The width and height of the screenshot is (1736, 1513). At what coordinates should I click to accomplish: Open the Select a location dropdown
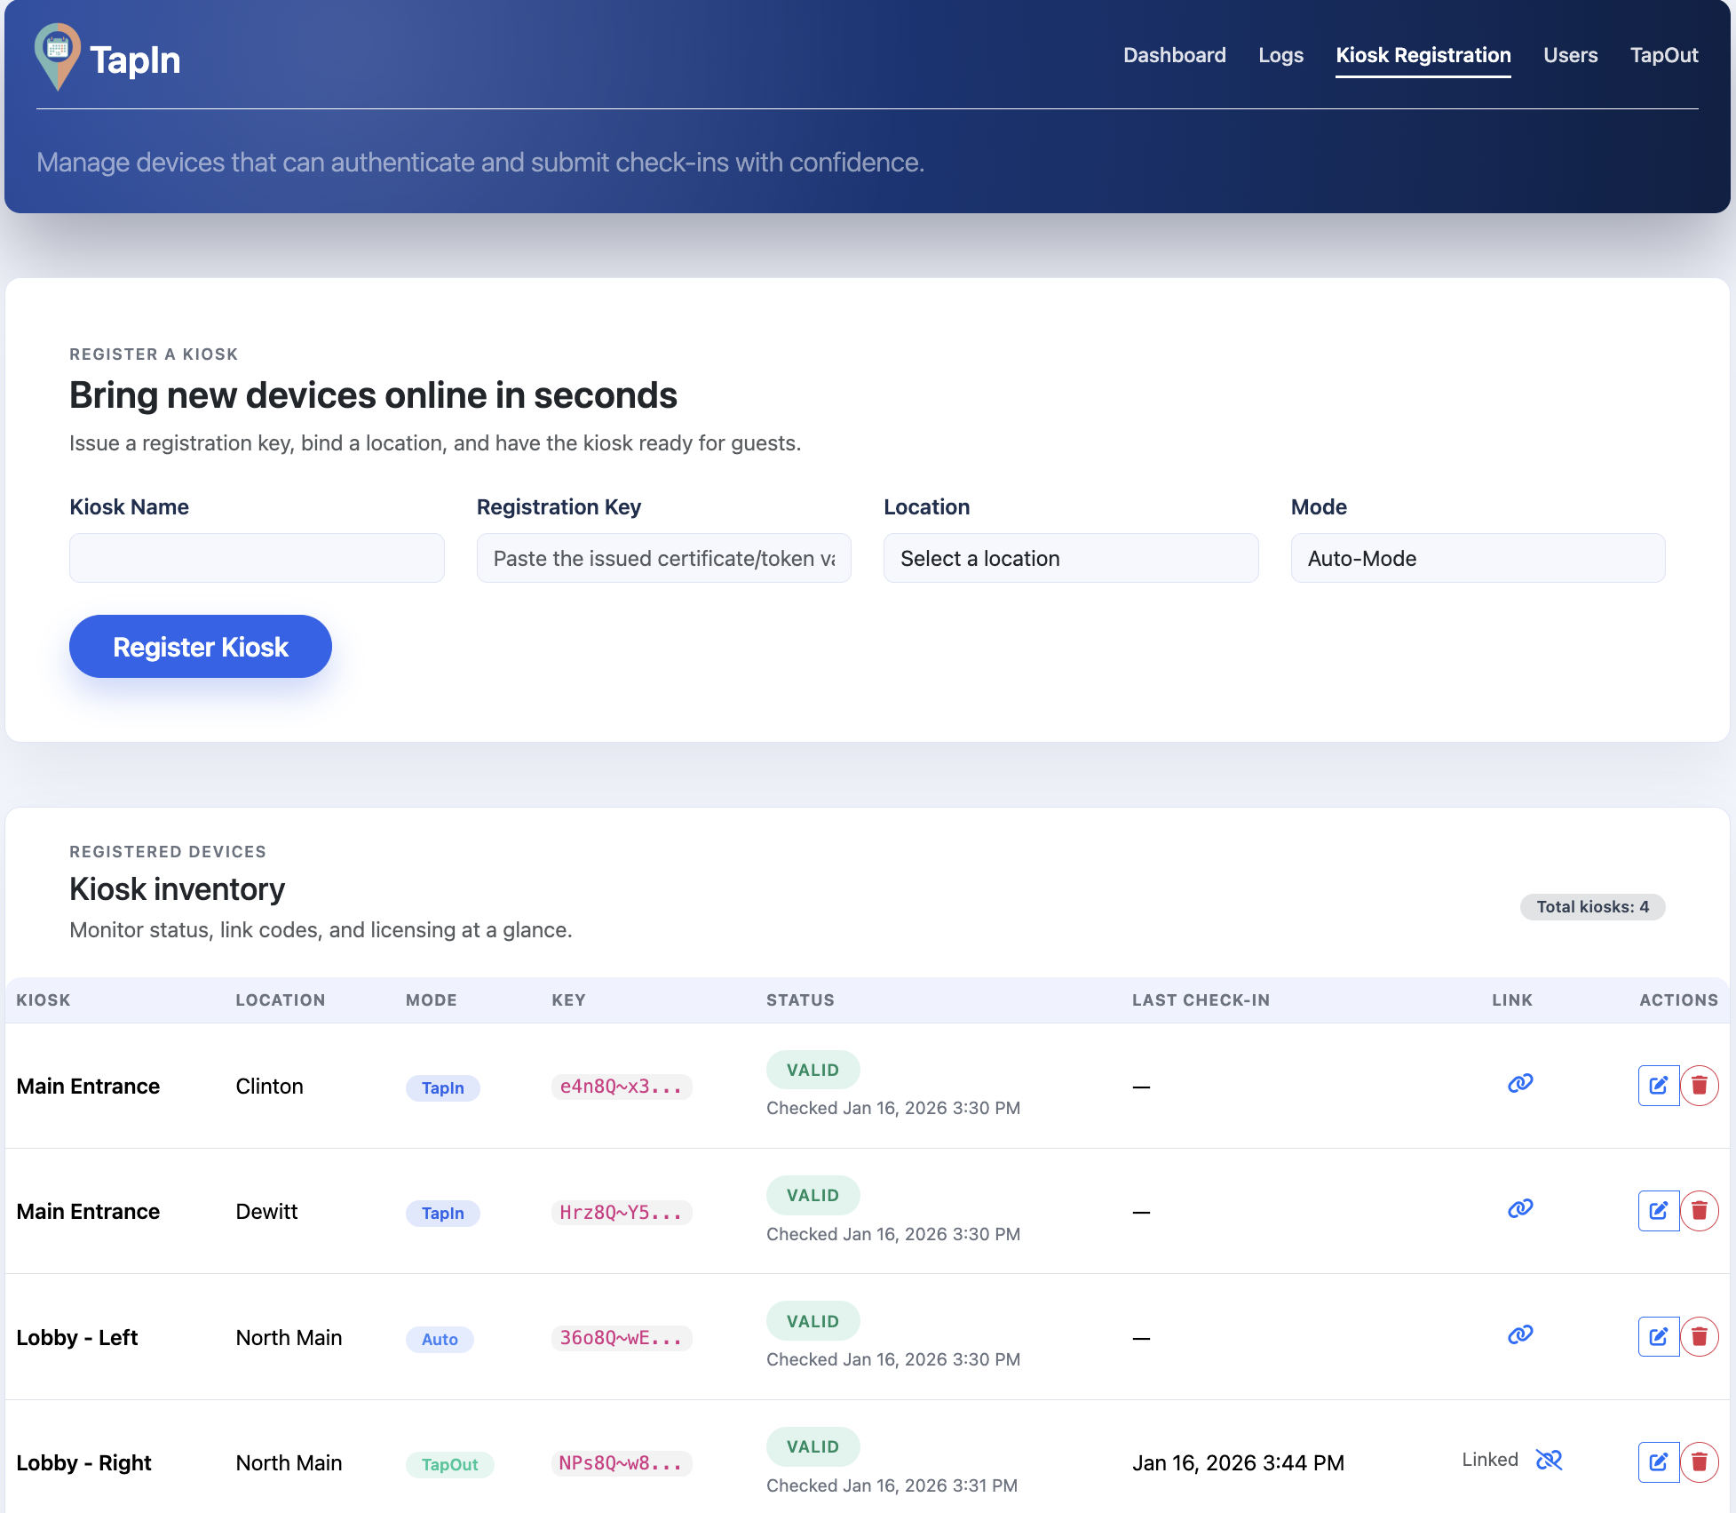point(1070,558)
